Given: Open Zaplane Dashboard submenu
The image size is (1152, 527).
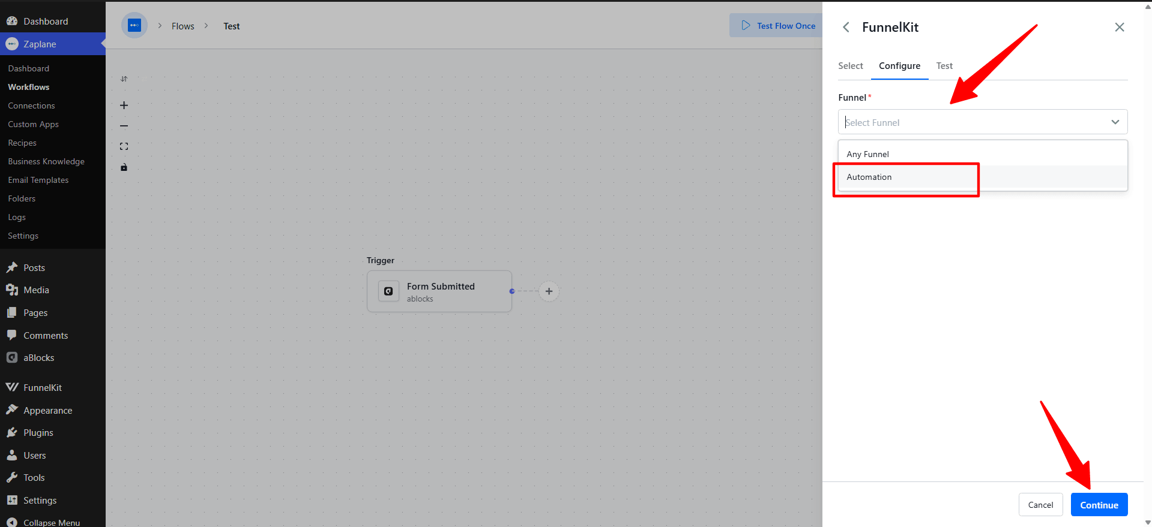Looking at the screenshot, I should click(29, 68).
